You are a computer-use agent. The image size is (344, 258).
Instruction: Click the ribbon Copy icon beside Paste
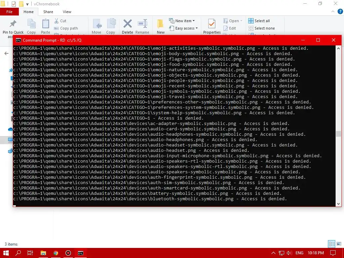[x=31, y=24]
